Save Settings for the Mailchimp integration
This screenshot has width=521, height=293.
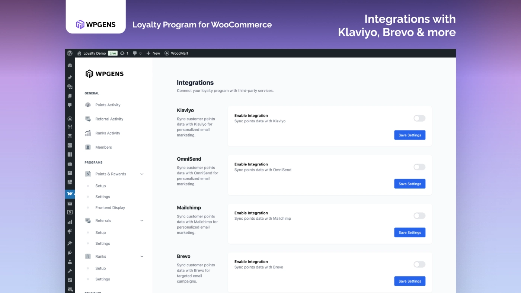coord(409,232)
